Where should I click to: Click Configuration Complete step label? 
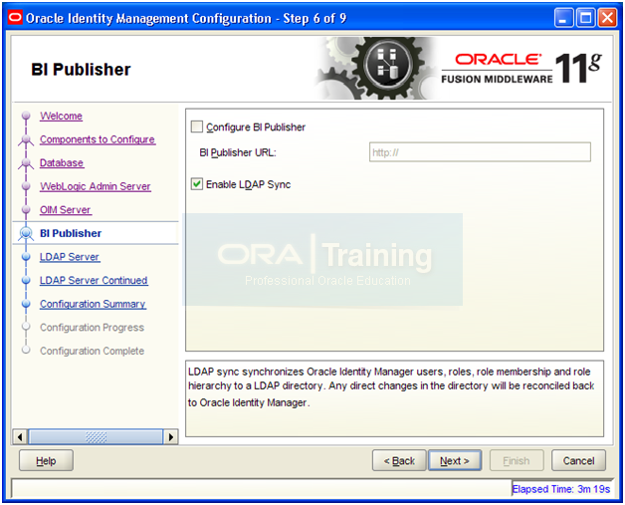coord(93,351)
